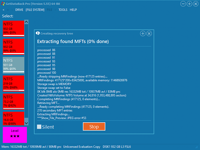The image size is (200, 150).
Task: Click the log line 'Storage swap set to False'
Action: 54,88
